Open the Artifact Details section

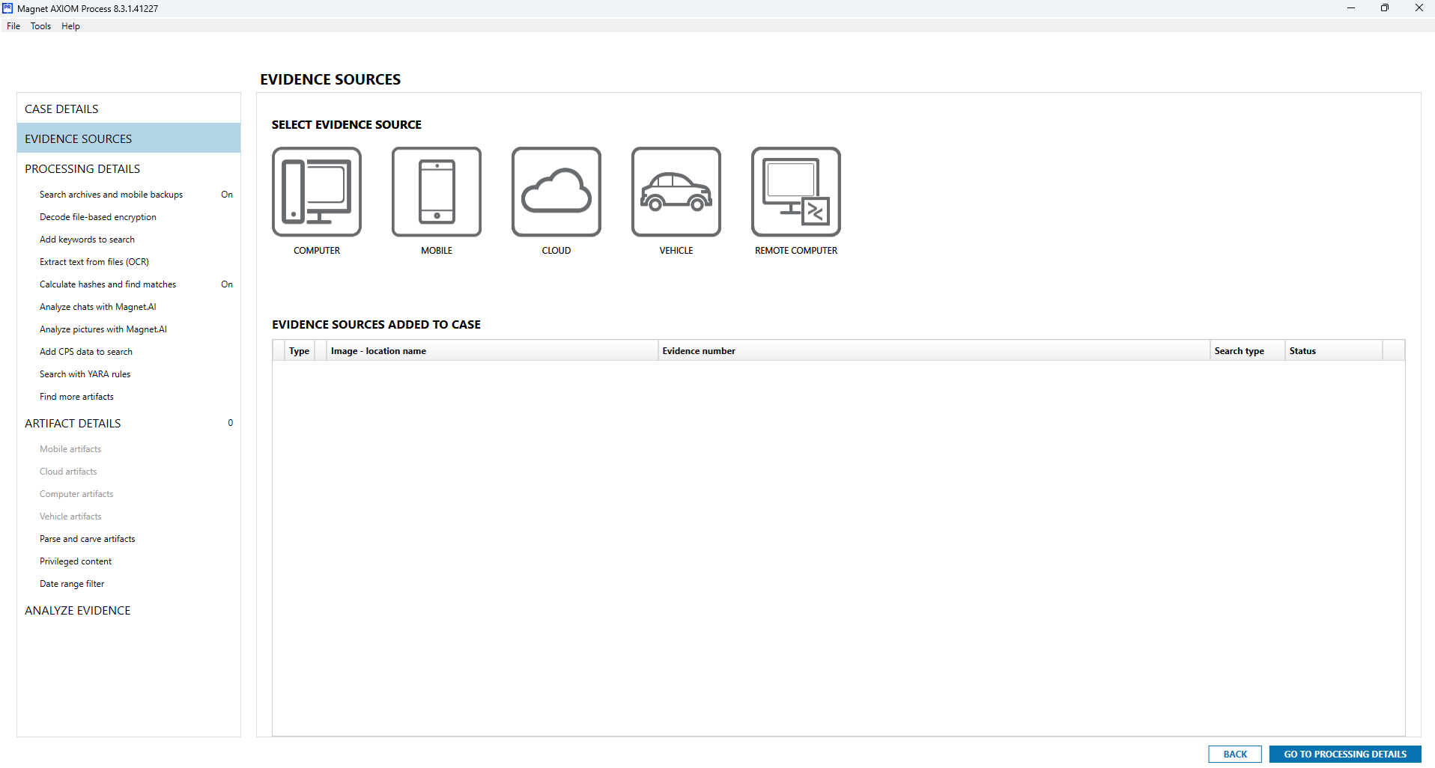point(129,423)
